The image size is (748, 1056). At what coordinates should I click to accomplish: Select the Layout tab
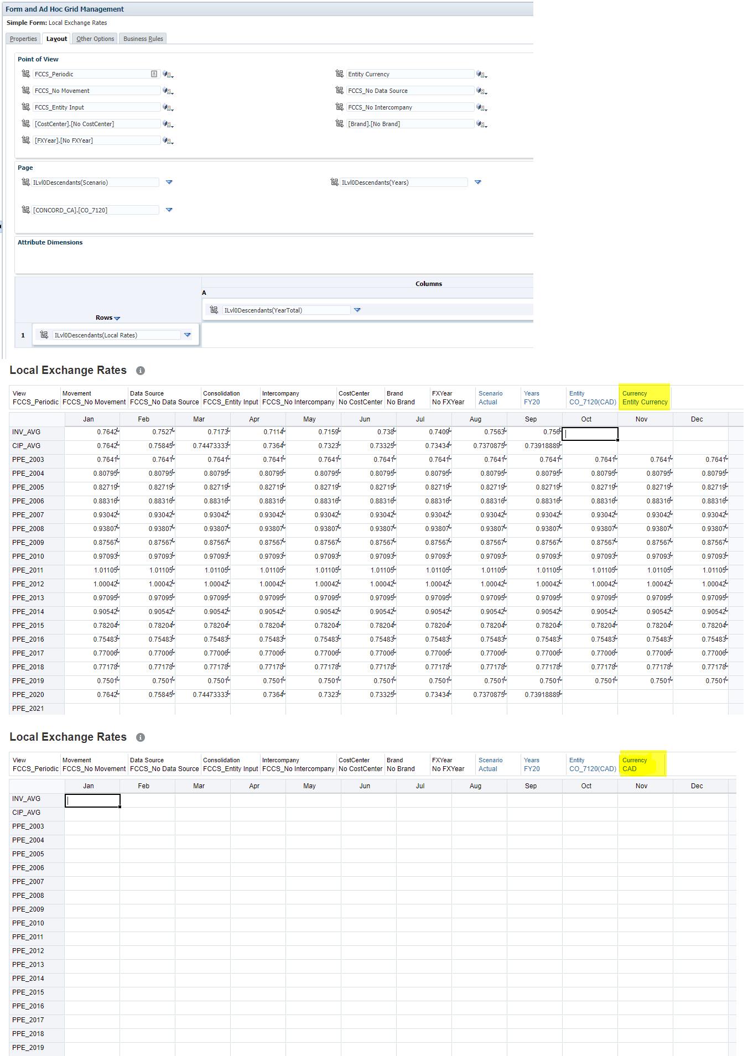tap(56, 39)
